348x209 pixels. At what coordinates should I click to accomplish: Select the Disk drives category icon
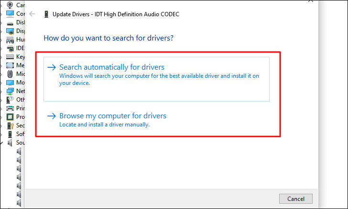(x=10, y=23)
